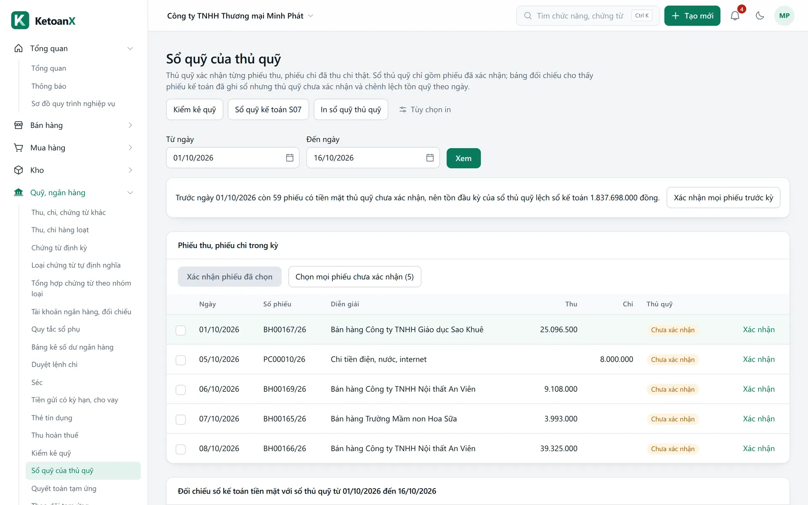808x505 pixels.
Task: Check the BH00165/26 row checkbox
Action: coord(181,420)
